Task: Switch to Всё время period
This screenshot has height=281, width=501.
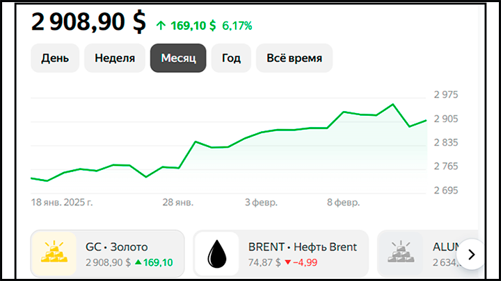Action: [x=294, y=58]
